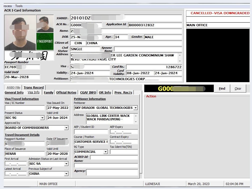The height and width of the screenshot is (189, 252).
Task: Go to the CGAF INFO tab
Action: (x=88, y=92)
